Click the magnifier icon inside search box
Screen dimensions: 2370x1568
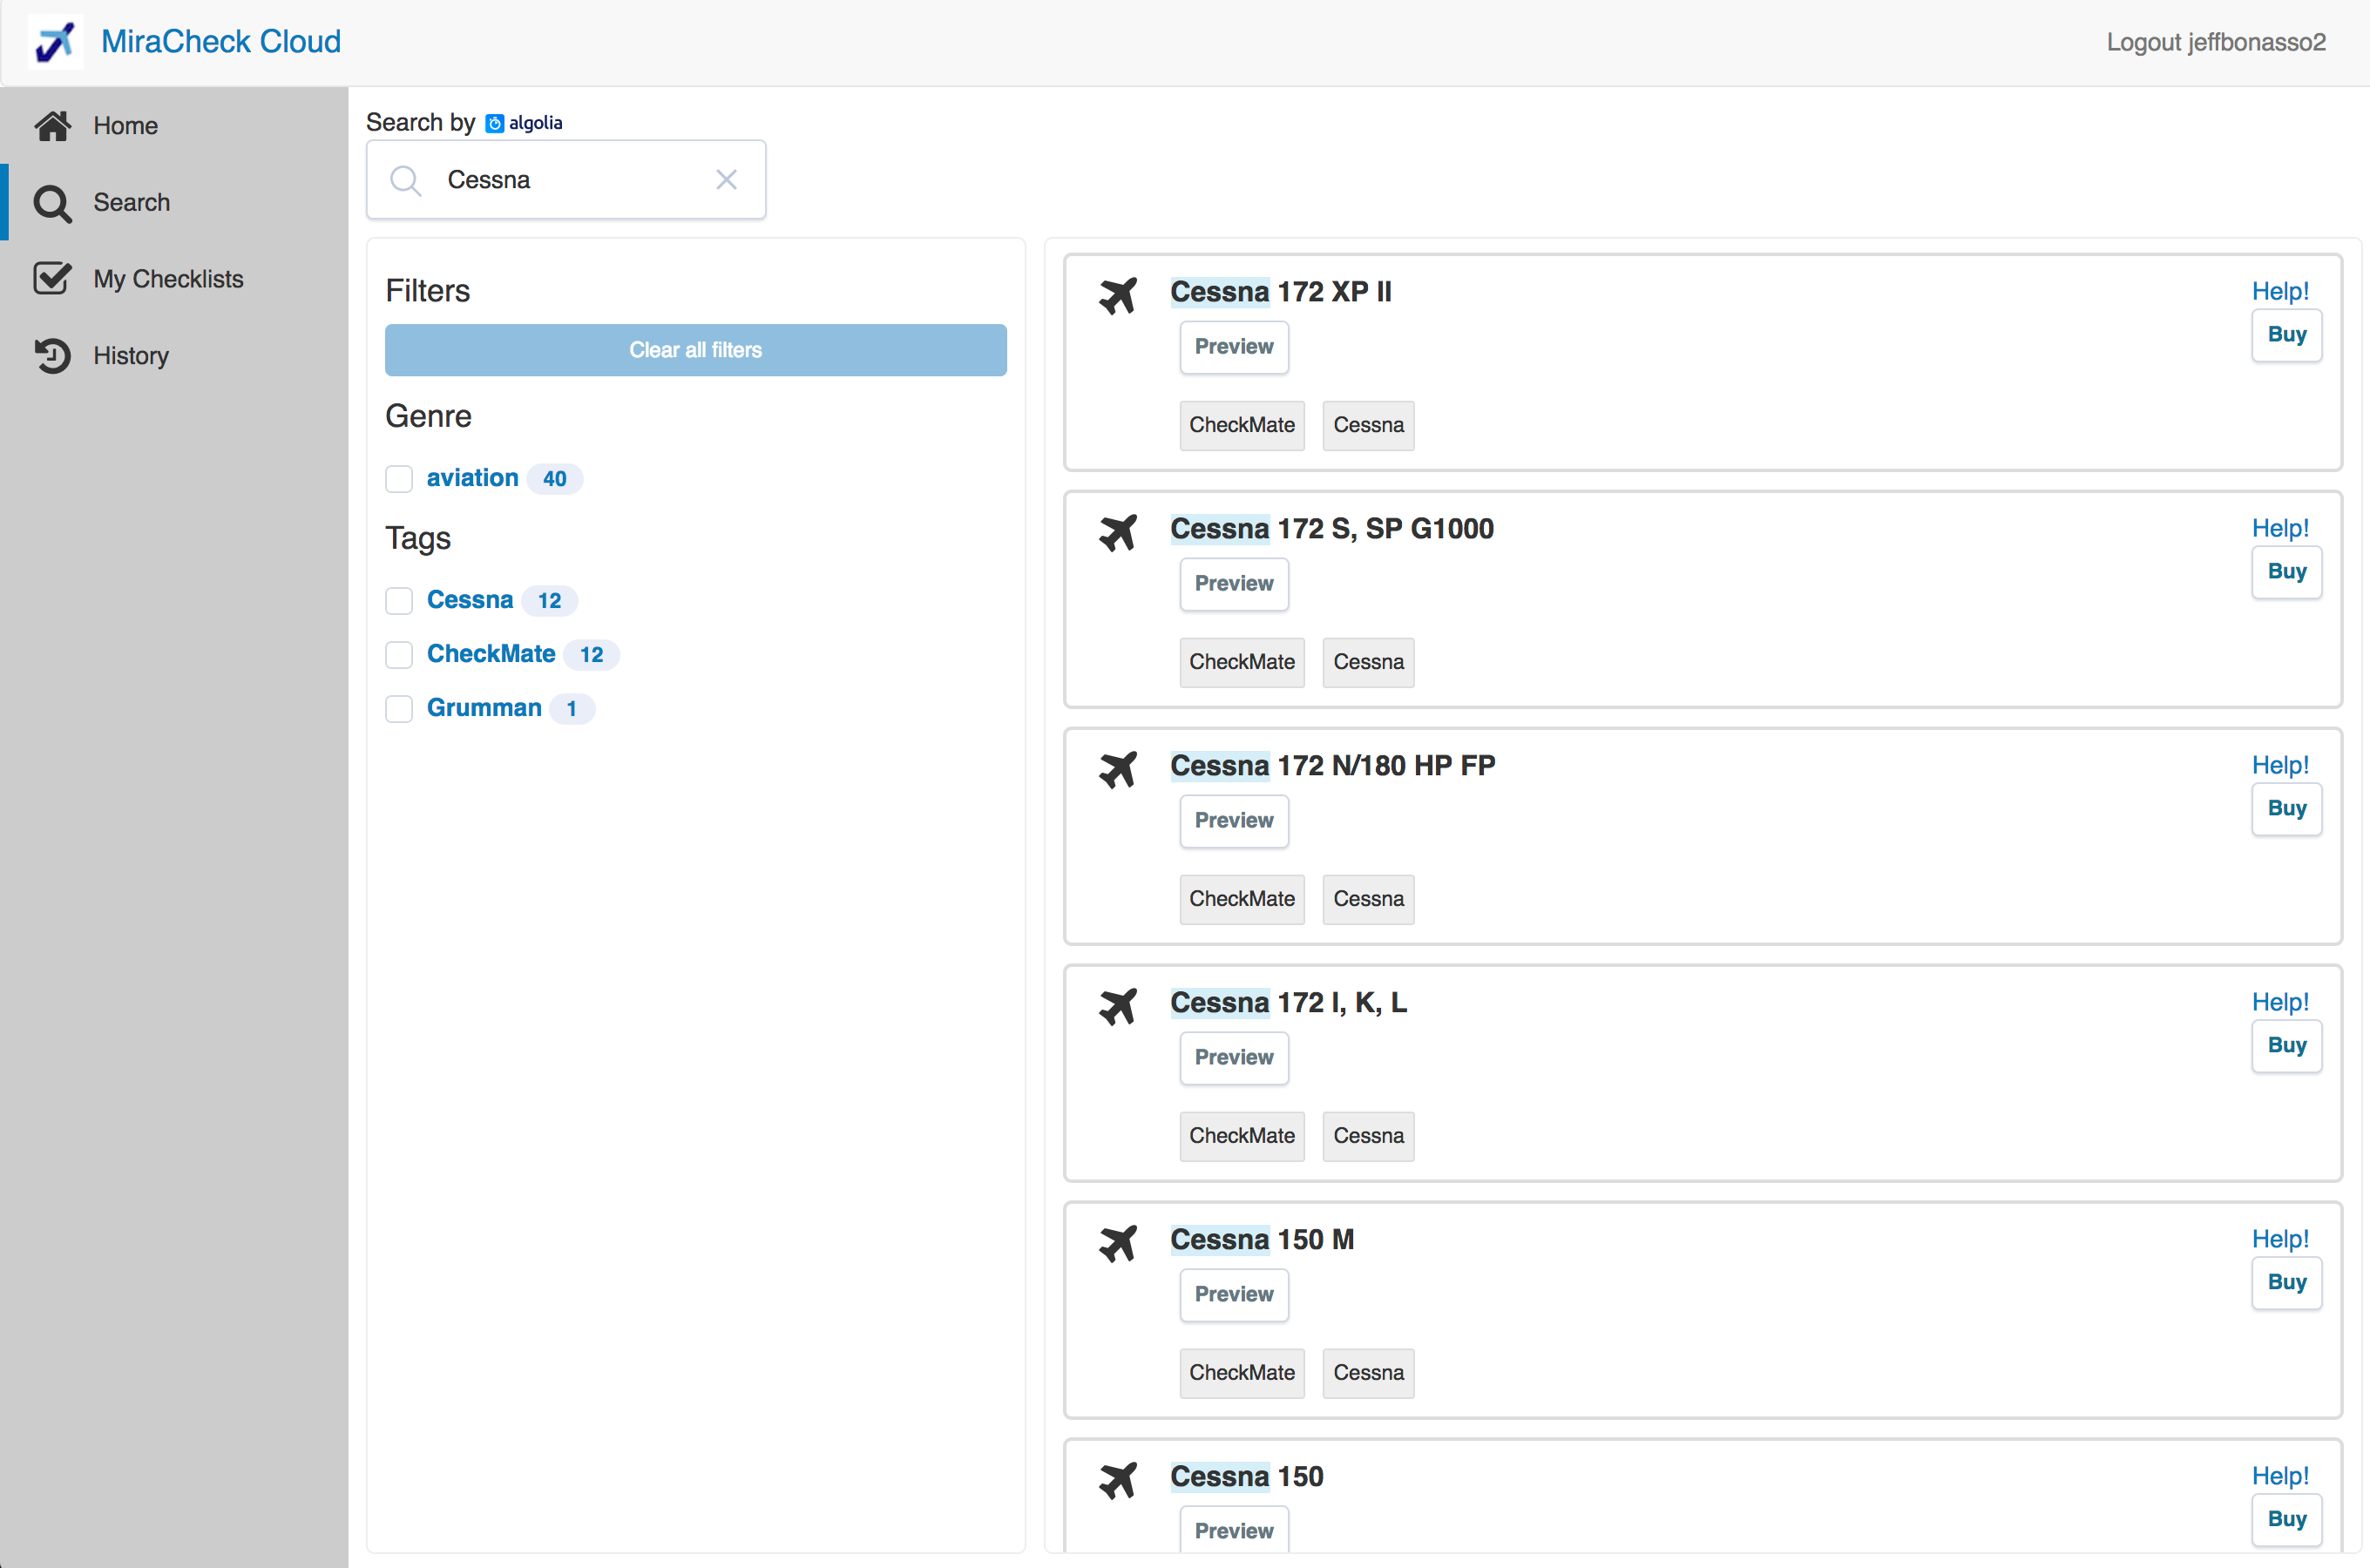(405, 180)
